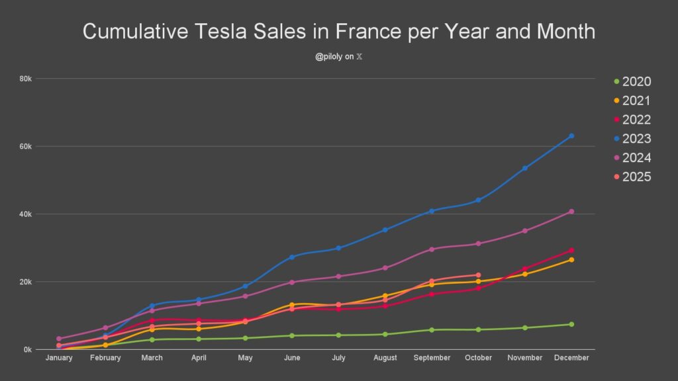Select the 2023 December data point
678x381 pixels.
point(571,136)
